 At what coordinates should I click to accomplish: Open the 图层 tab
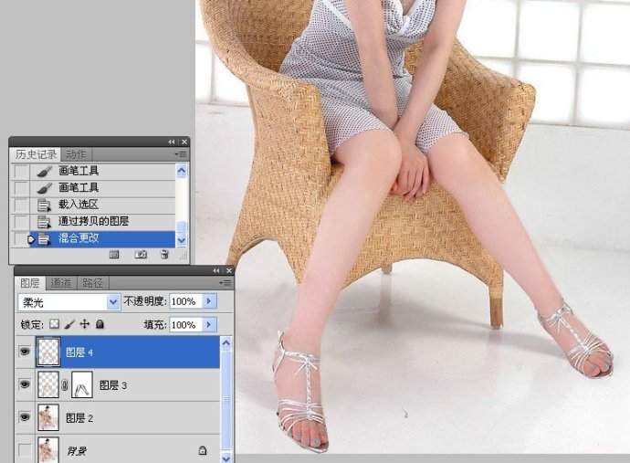pos(30,283)
